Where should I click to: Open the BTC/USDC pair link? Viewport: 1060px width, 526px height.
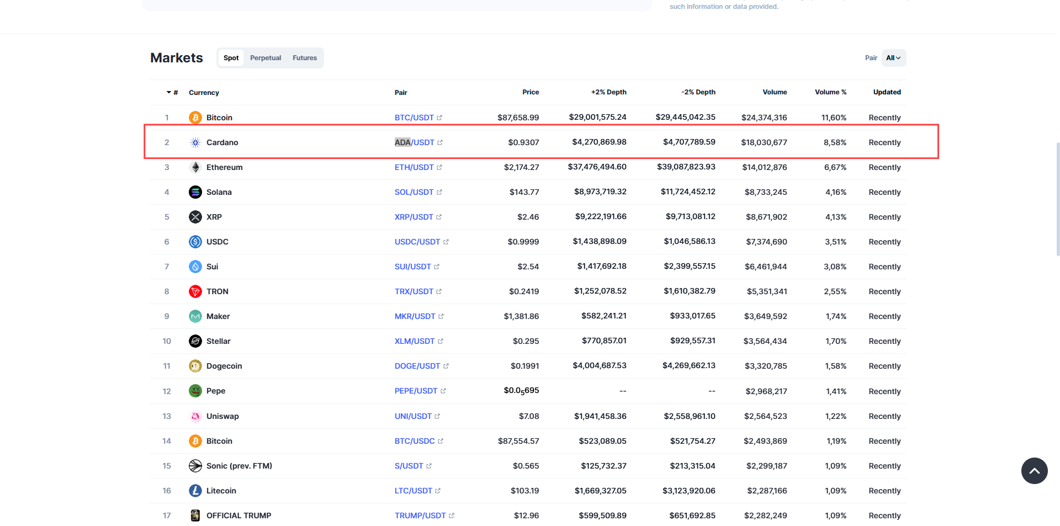[415, 441]
